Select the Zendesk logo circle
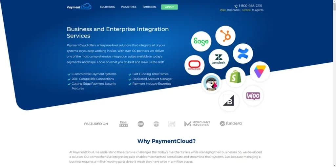This screenshot has height=167, width=336. point(219,59)
